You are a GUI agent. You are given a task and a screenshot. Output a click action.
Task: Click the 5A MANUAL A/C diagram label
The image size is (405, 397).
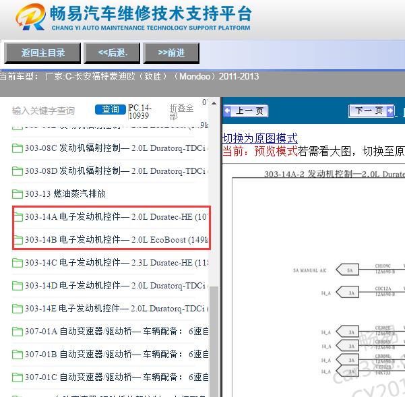point(309,270)
